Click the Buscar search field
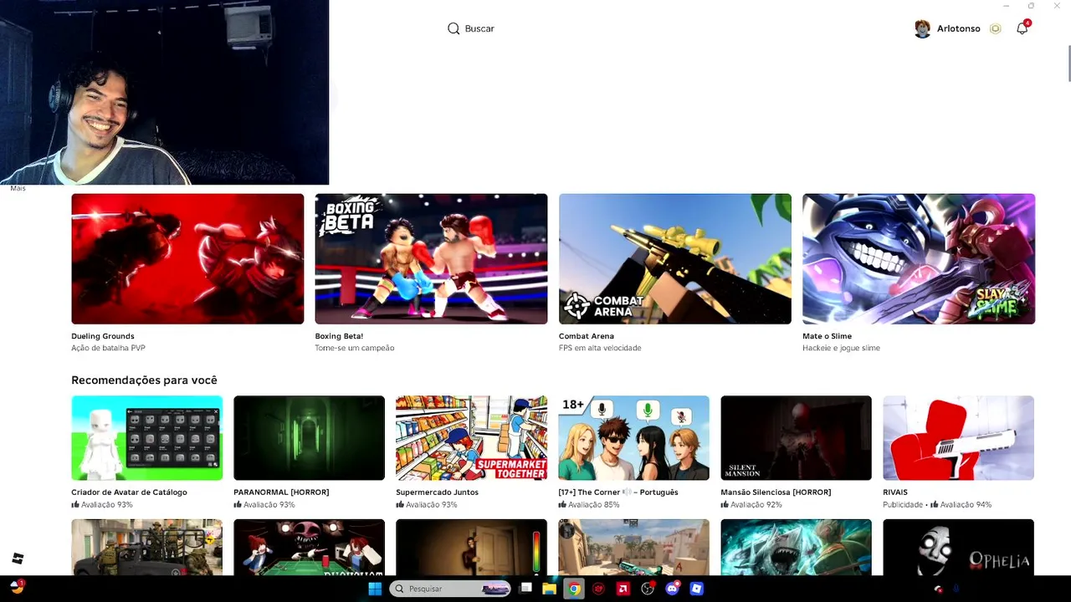Screen dimensions: 1071x602 click(479, 28)
